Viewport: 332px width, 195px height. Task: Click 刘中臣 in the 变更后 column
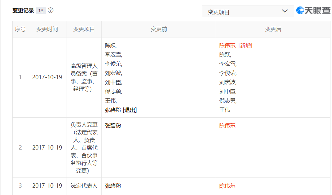pyautogui.click(x=228, y=92)
